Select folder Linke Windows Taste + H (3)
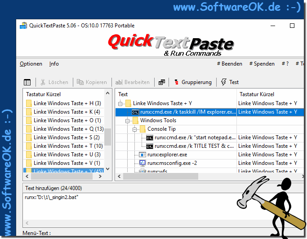 [64, 103]
